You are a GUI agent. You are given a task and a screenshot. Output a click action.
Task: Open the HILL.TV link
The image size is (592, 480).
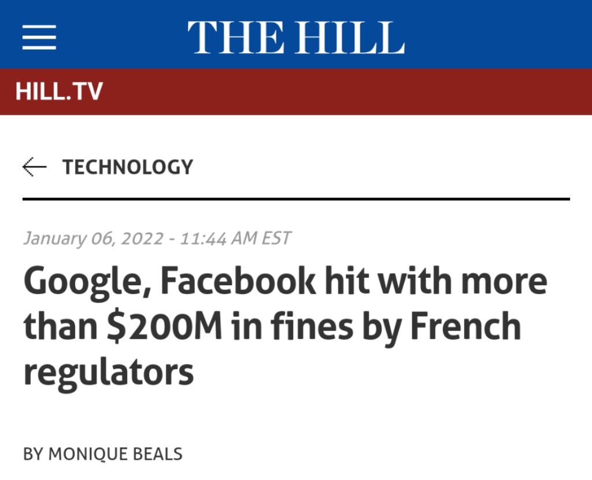(x=59, y=92)
